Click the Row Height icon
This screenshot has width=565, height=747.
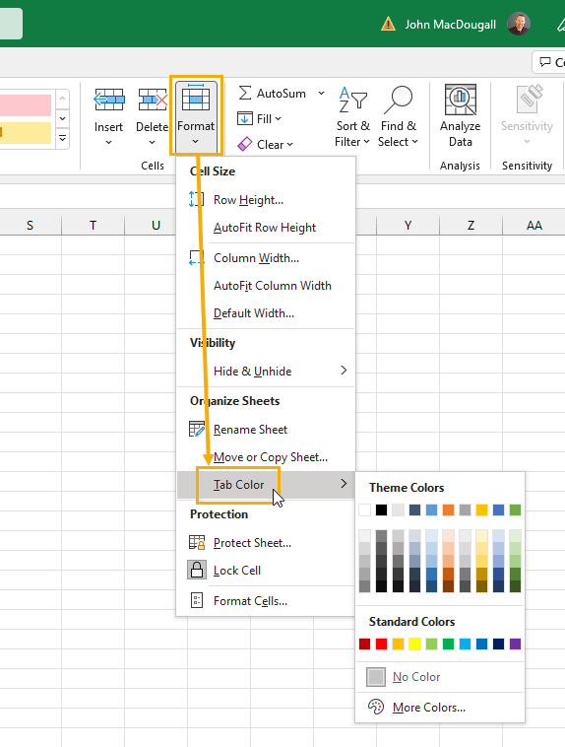pyautogui.click(x=196, y=200)
